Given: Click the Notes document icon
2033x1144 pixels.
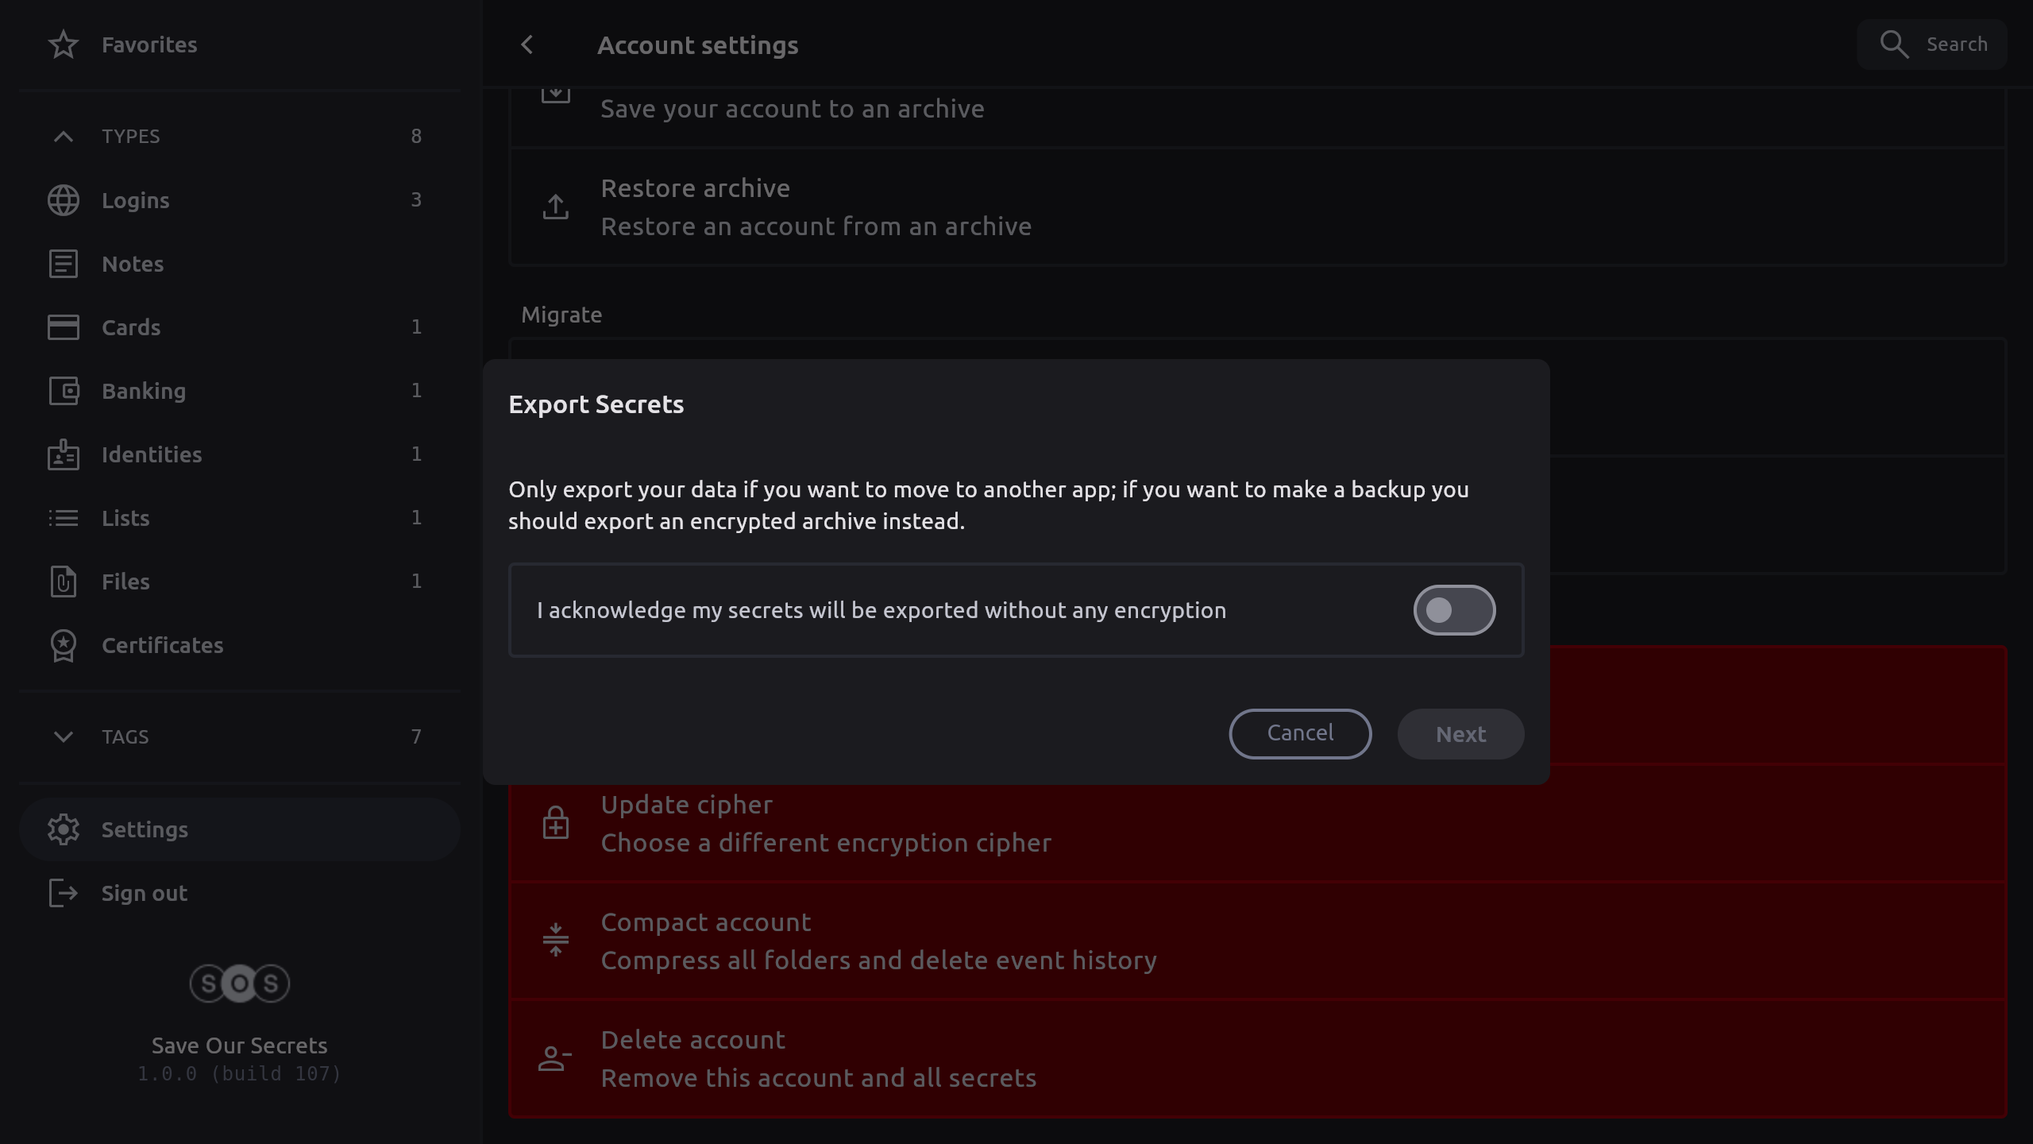Looking at the screenshot, I should pos(64,264).
